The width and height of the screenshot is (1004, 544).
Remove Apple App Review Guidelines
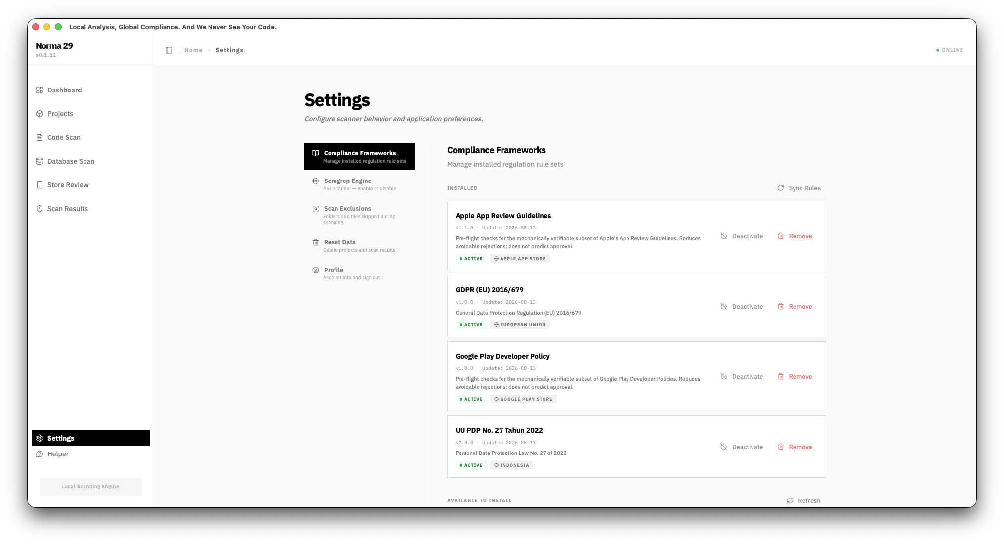pyautogui.click(x=795, y=236)
